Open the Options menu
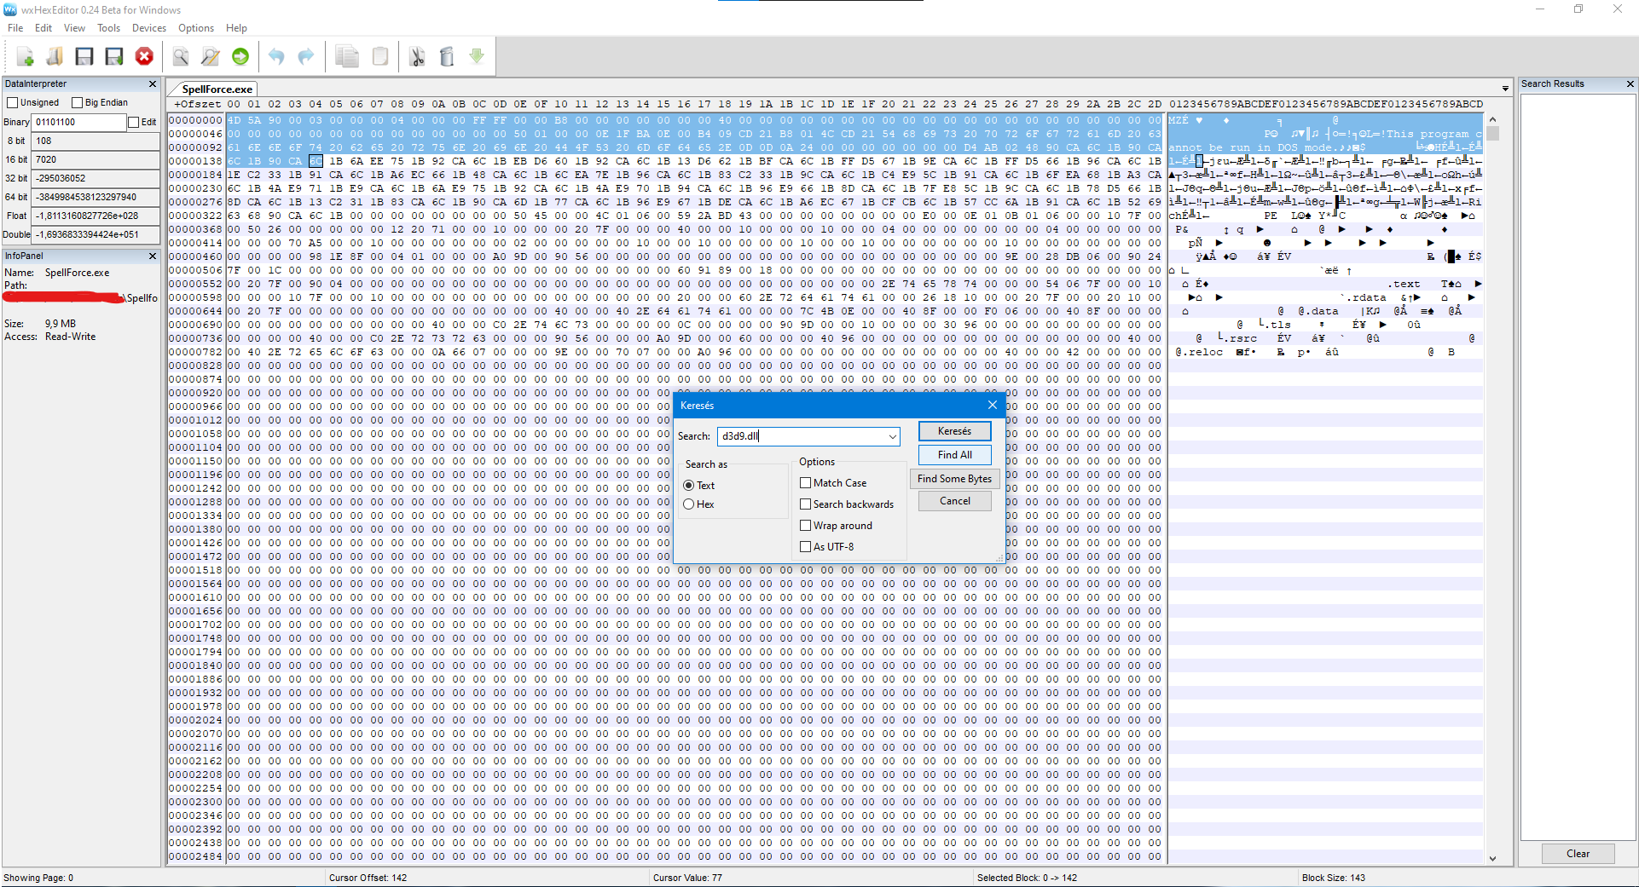The height and width of the screenshot is (887, 1639). pos(196,28)
